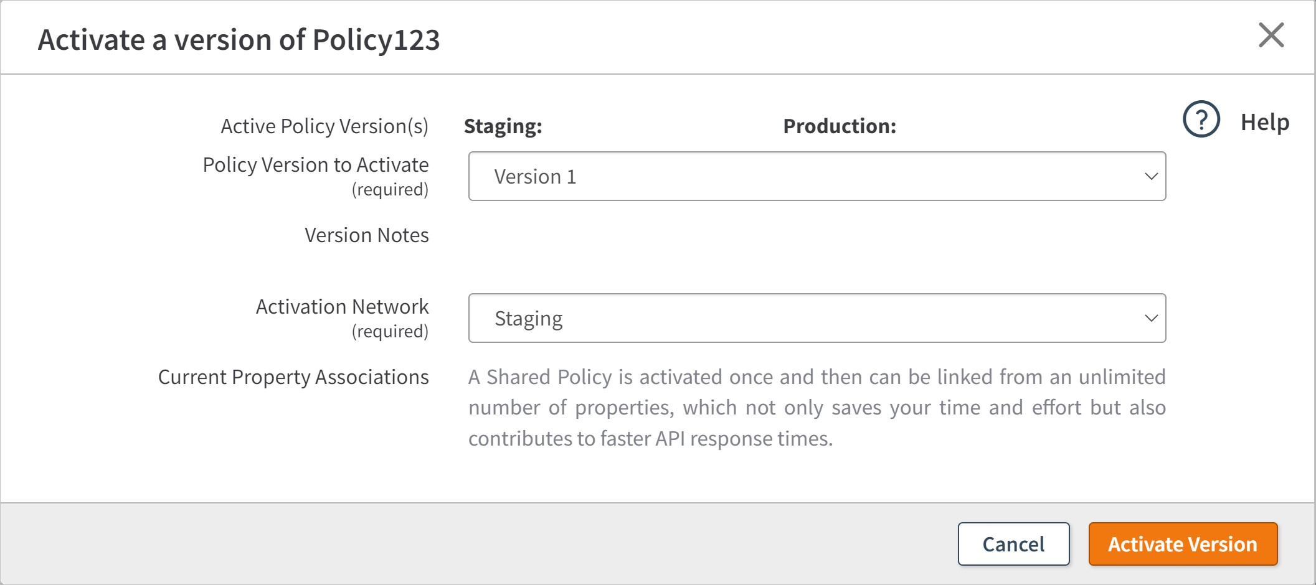Click the bold Production: label
Viewport: 1316px width, 585px height.
(x=840, y=126)
